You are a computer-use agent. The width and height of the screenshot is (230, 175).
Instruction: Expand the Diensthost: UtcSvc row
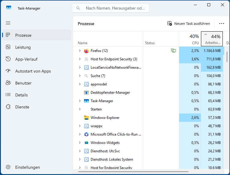tap(80, 151)
